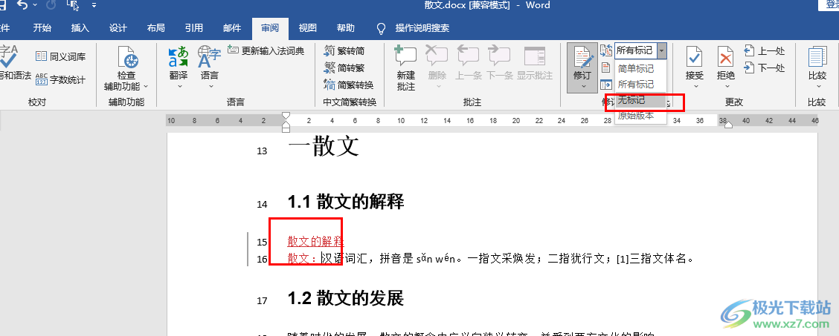Switch to the 视图 ribbon tab

pos(308,28)
